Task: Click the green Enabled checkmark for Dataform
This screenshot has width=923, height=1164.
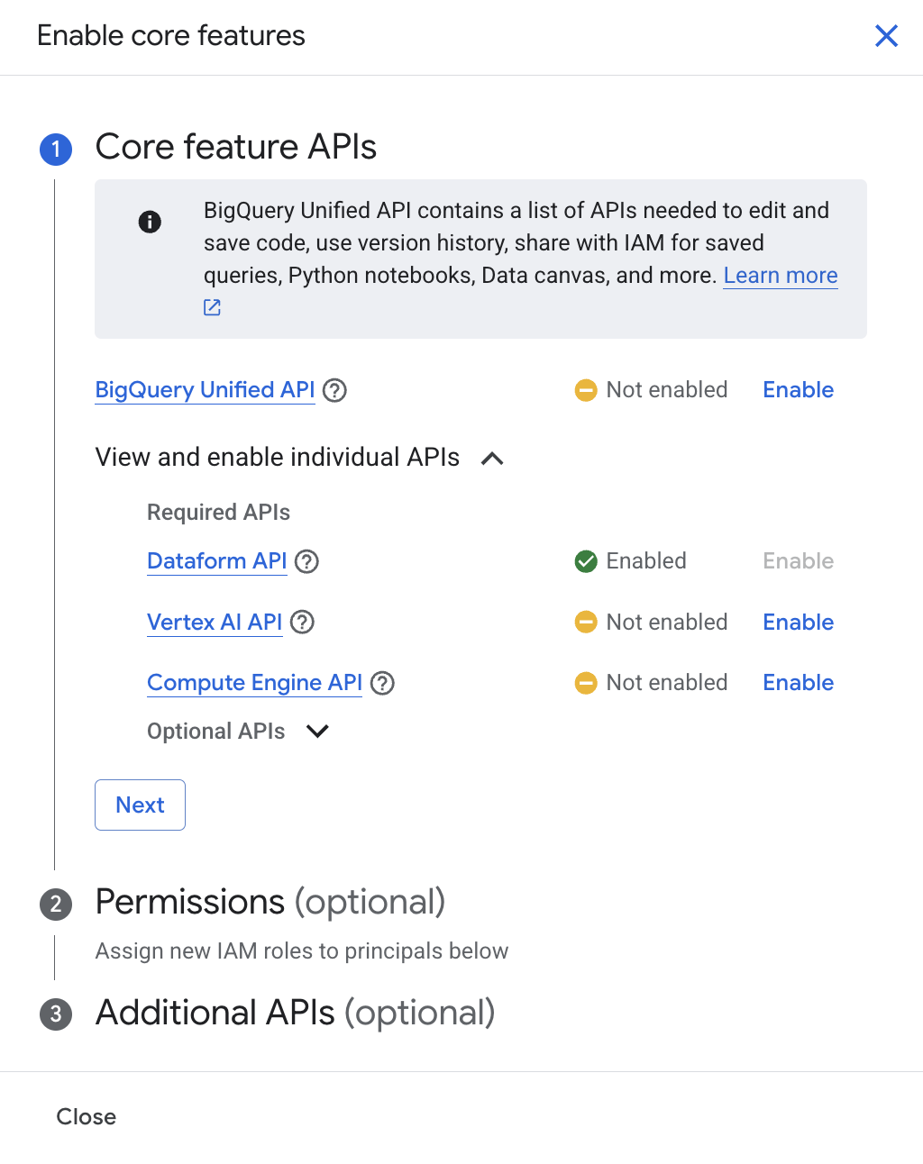Action: [x=586, y=561]
